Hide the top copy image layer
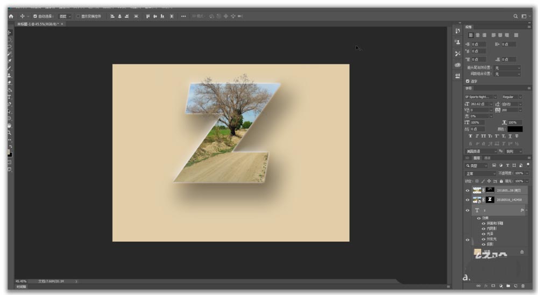Image resolution: width=538 pixels, height=295 pixels. (468, 191)
